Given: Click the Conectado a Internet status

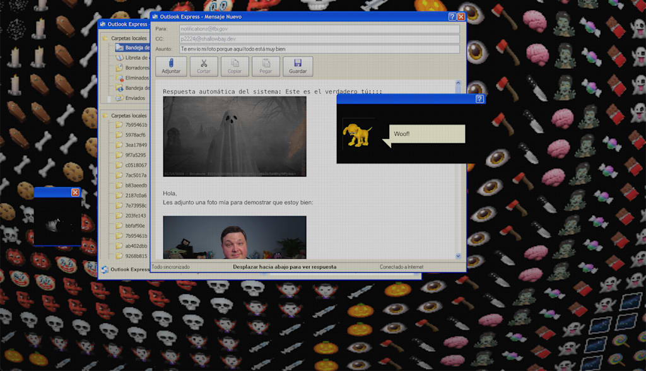Looking at the screenshot, I should click(x=401, y=267).
